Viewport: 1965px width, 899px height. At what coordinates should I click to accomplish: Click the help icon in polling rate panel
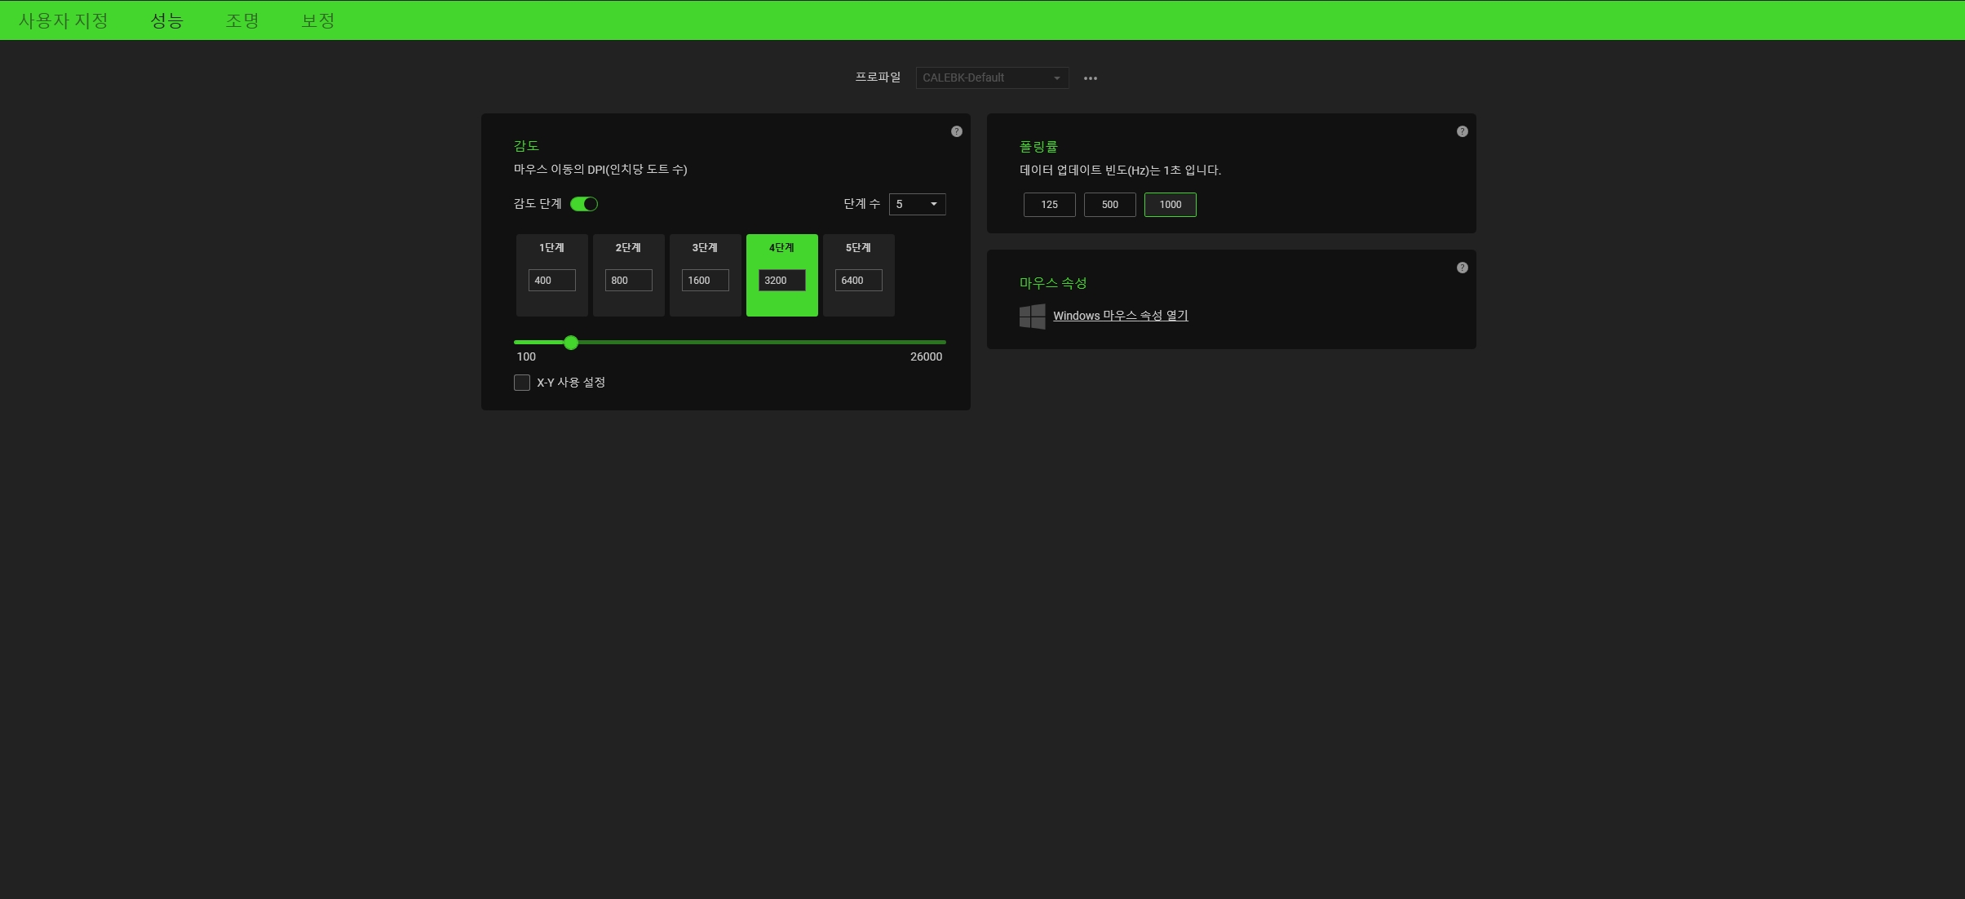[x=1462, y=131]
